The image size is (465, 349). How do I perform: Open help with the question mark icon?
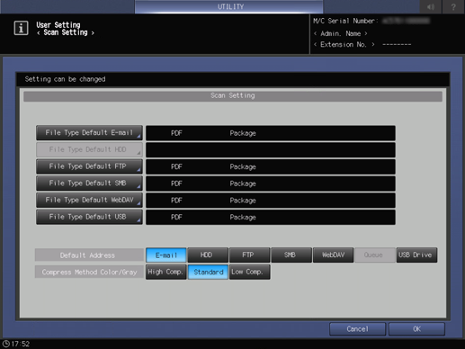click(453, 6)
